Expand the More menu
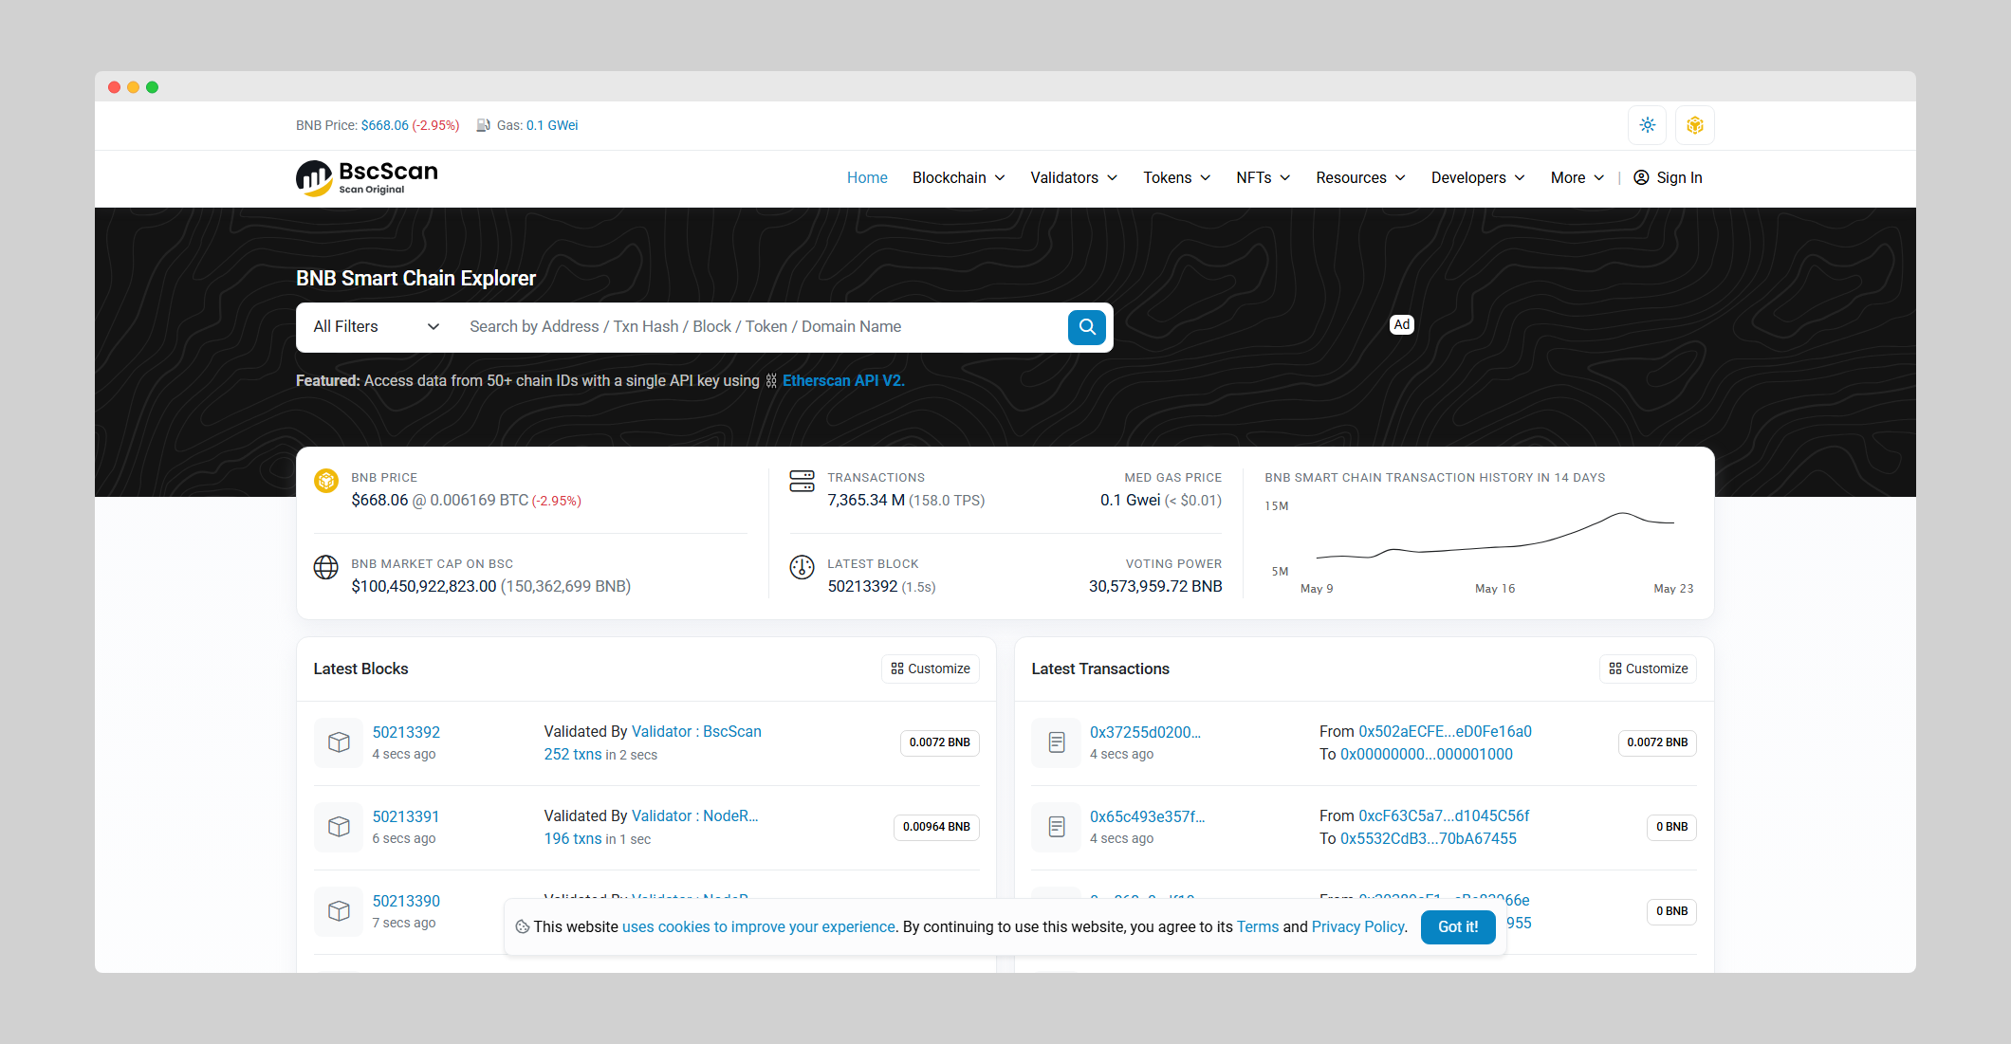The width and height of the screenshot is (2011, 1044). tap(1578, 177)
